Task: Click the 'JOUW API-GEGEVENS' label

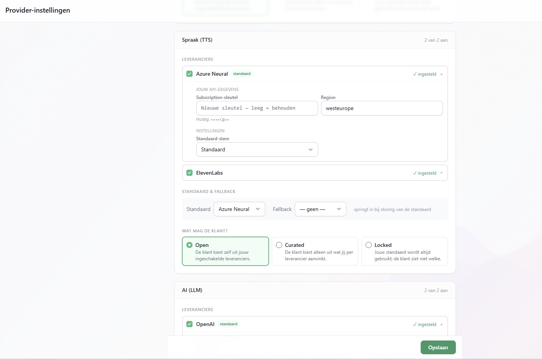Action: point(217,89)
